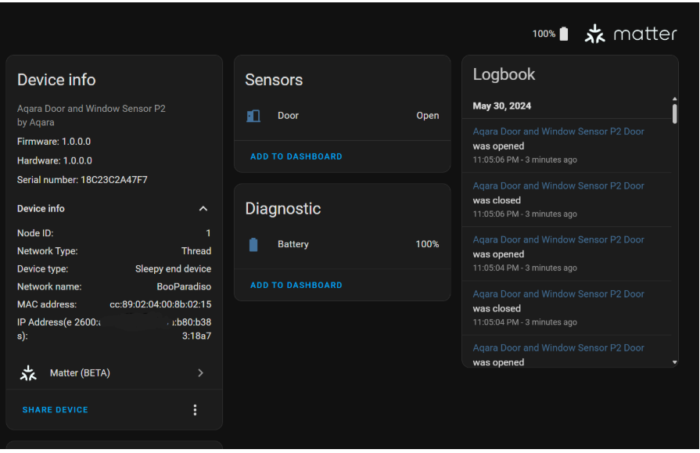
Task: Open the Matter (BETA) integration chevron
Action: tap(200, 373)
